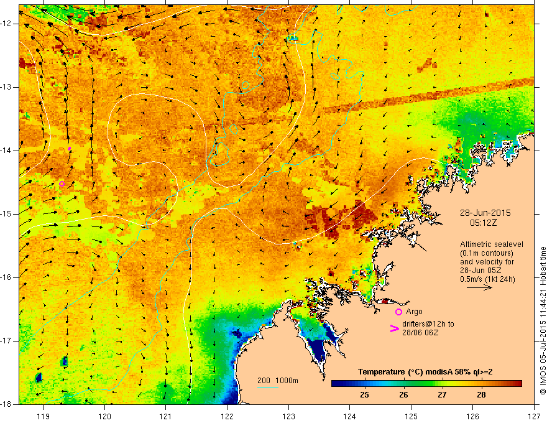
Task: Click the colorbar tick label 25
Action: tap(364, 395)
